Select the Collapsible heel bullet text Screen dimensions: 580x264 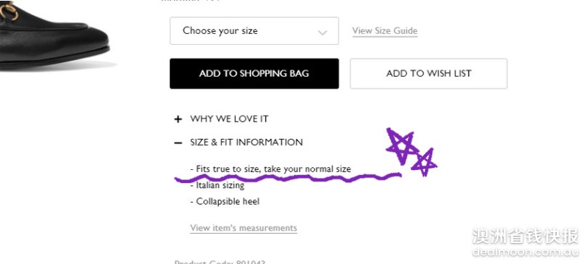(x=225, y=202)
